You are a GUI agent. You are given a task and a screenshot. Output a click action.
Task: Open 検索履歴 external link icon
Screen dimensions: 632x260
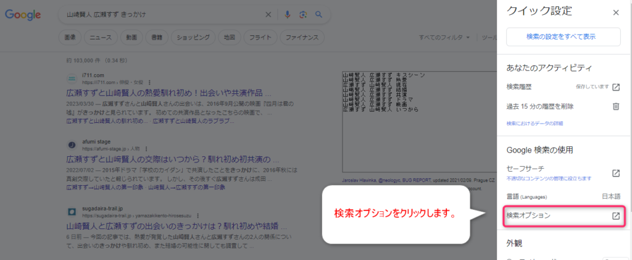click(615, 87)
